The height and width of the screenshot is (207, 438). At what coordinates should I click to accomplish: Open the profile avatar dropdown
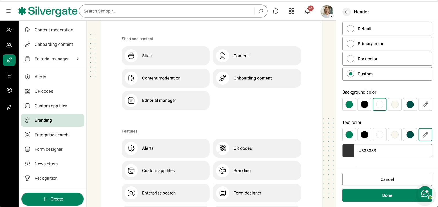click(x=327, y=11)
